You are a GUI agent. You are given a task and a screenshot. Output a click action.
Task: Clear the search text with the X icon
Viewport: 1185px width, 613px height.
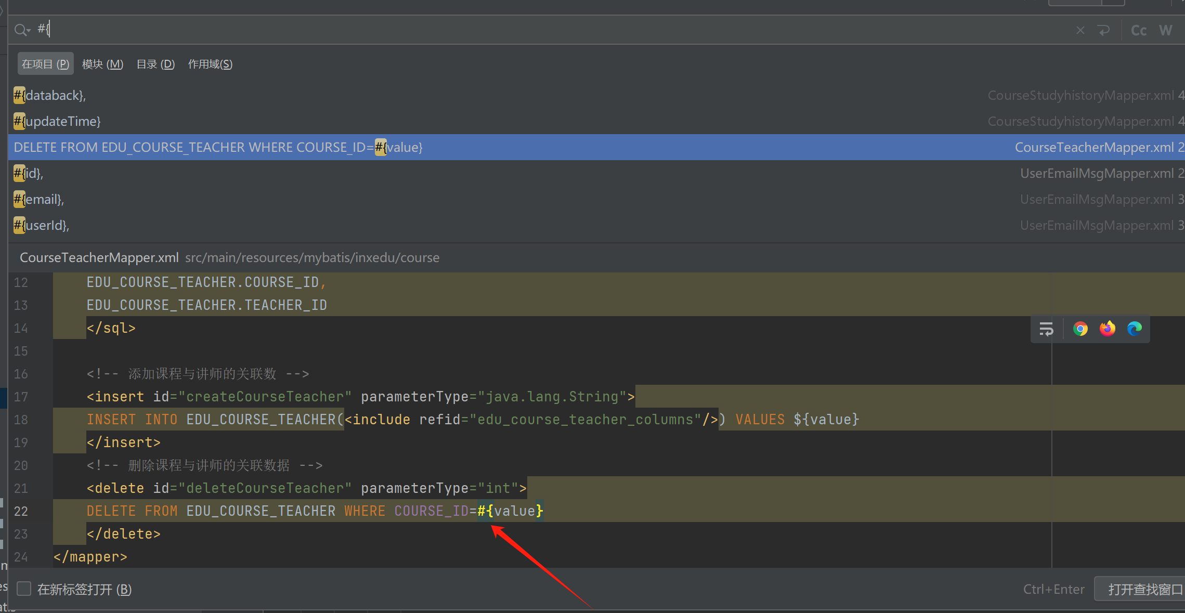click(1080, 30)
